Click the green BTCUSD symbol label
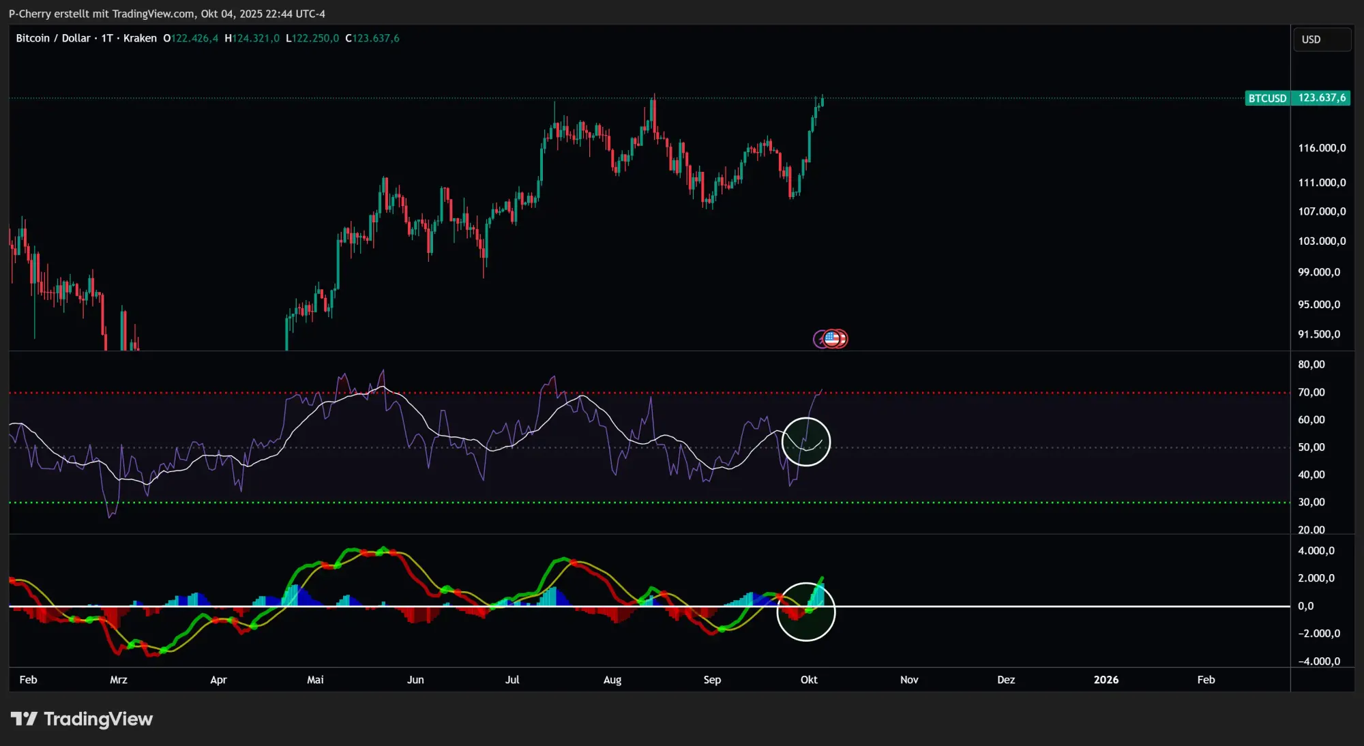The image size is (1364, 746). [x=1266, y=98]
